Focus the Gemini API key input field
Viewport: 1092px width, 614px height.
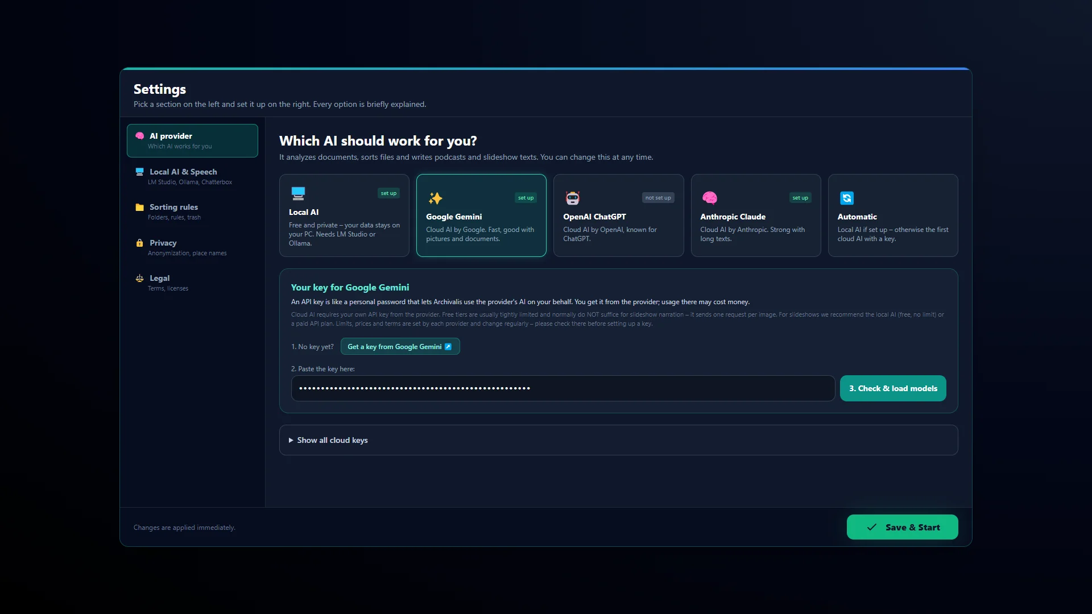tap(563, 388)
